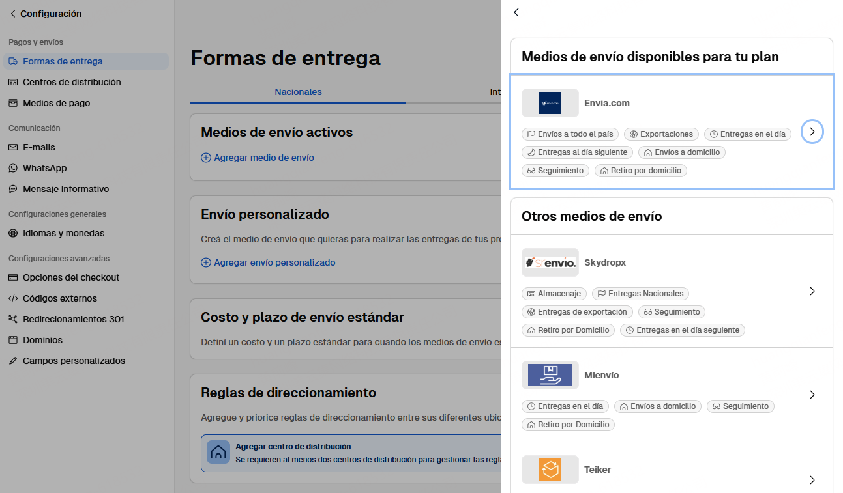Click the chat bubble icon beside Mensaje informativo
The height and width of the screenshot is (493, 843).
[x=13, y=189]
